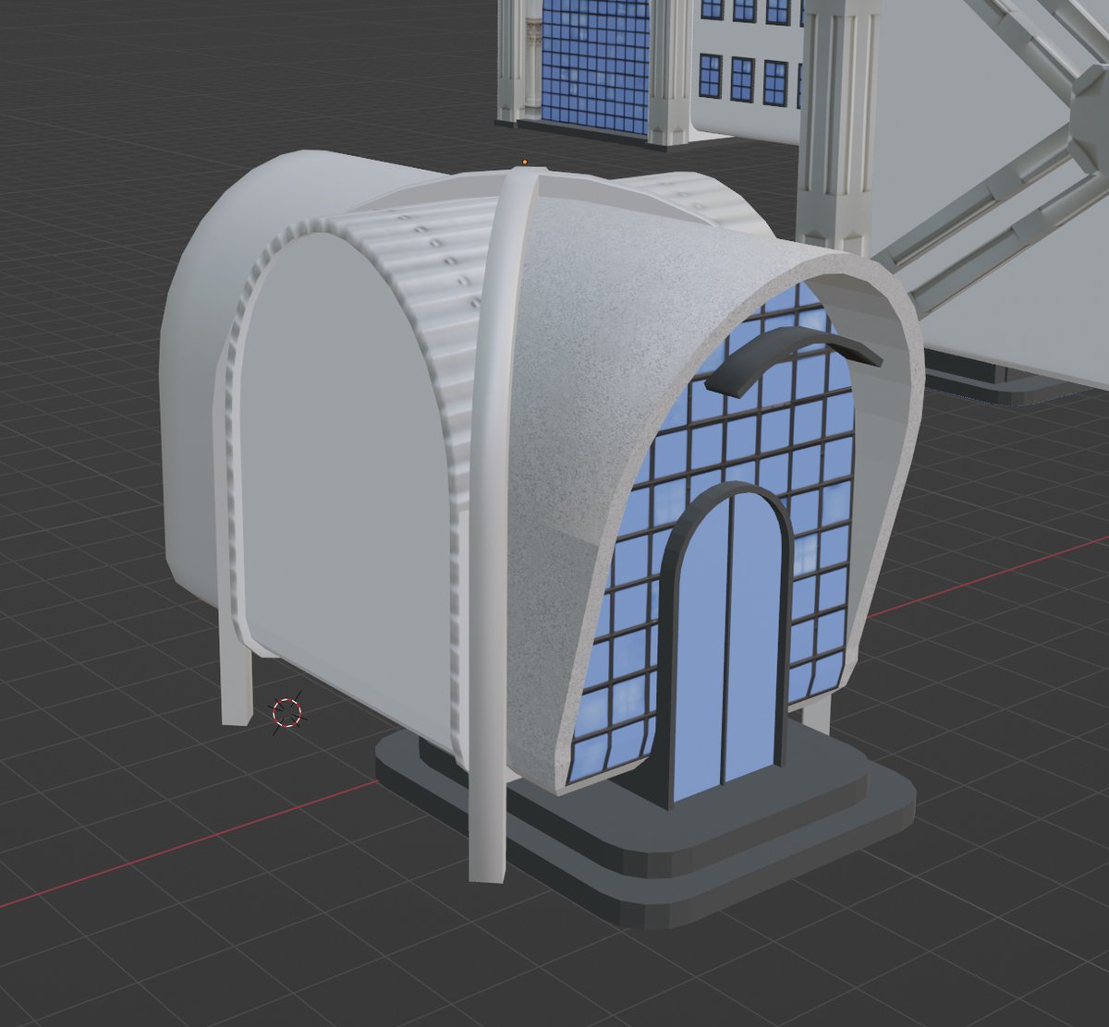1109x1027 pixels.
Task: Select the dark curved awning above door
Action: [793, 361]
